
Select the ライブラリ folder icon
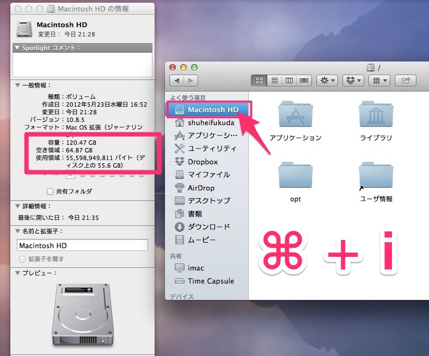click(376, 114)
